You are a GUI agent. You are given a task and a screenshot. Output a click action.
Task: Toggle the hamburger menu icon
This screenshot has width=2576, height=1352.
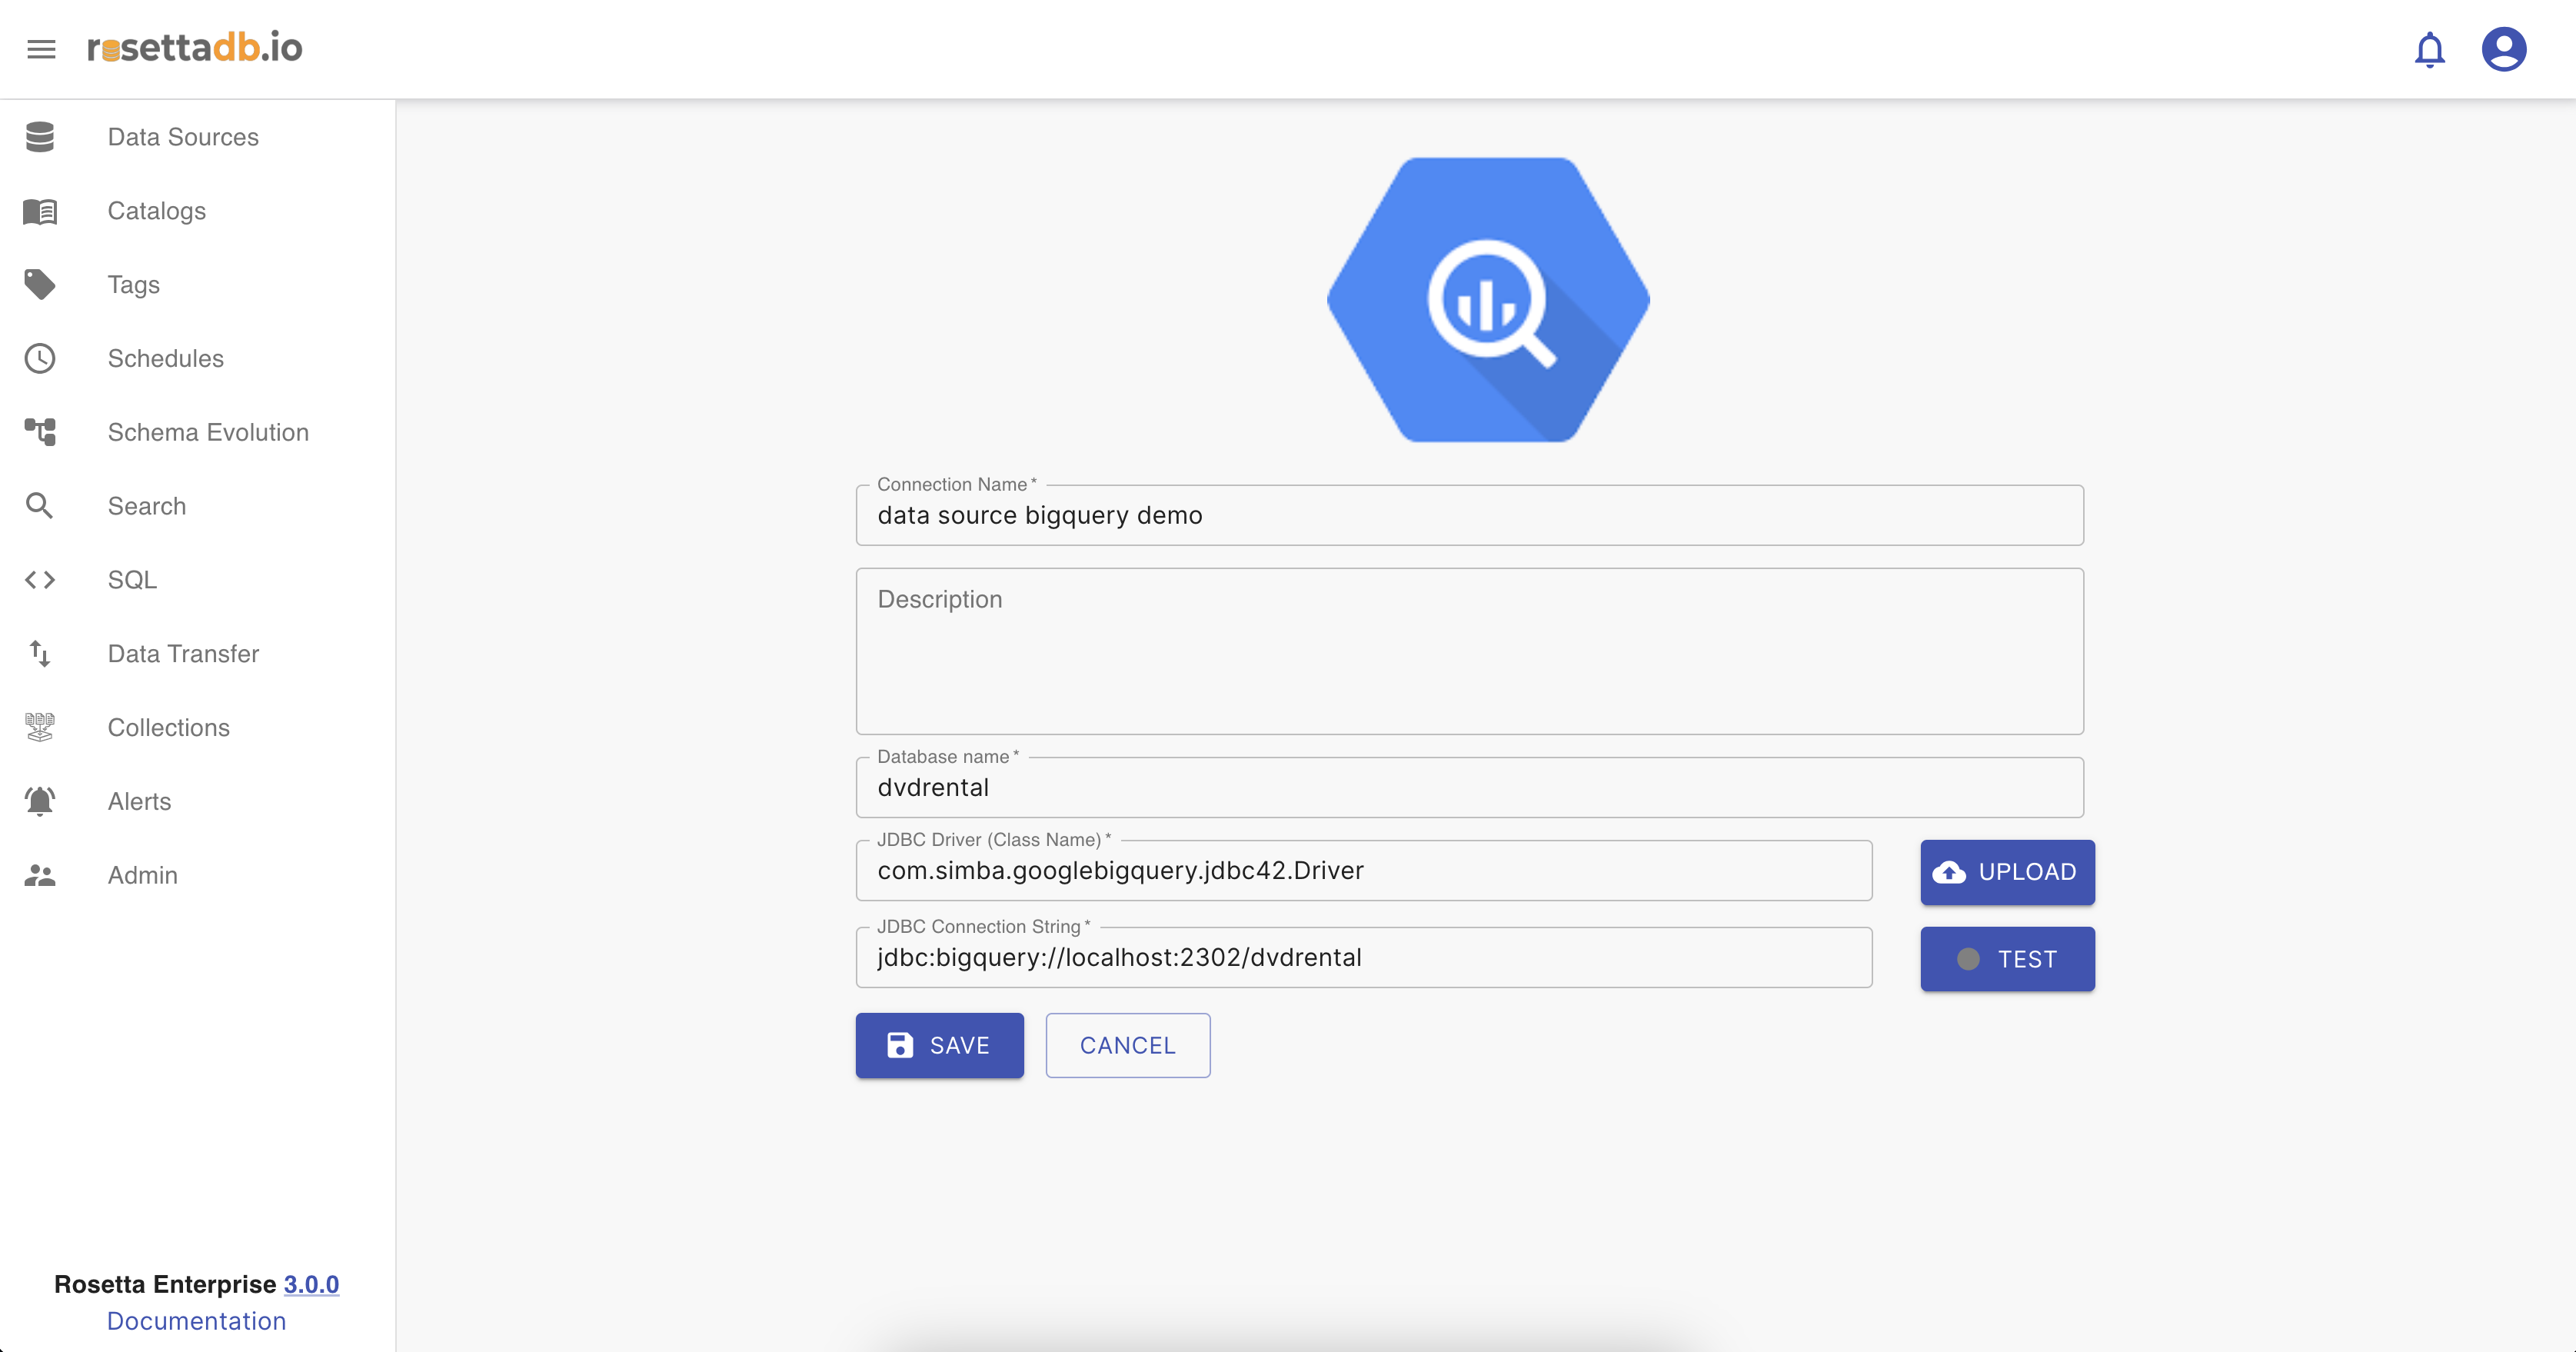[x=41, y=49]
